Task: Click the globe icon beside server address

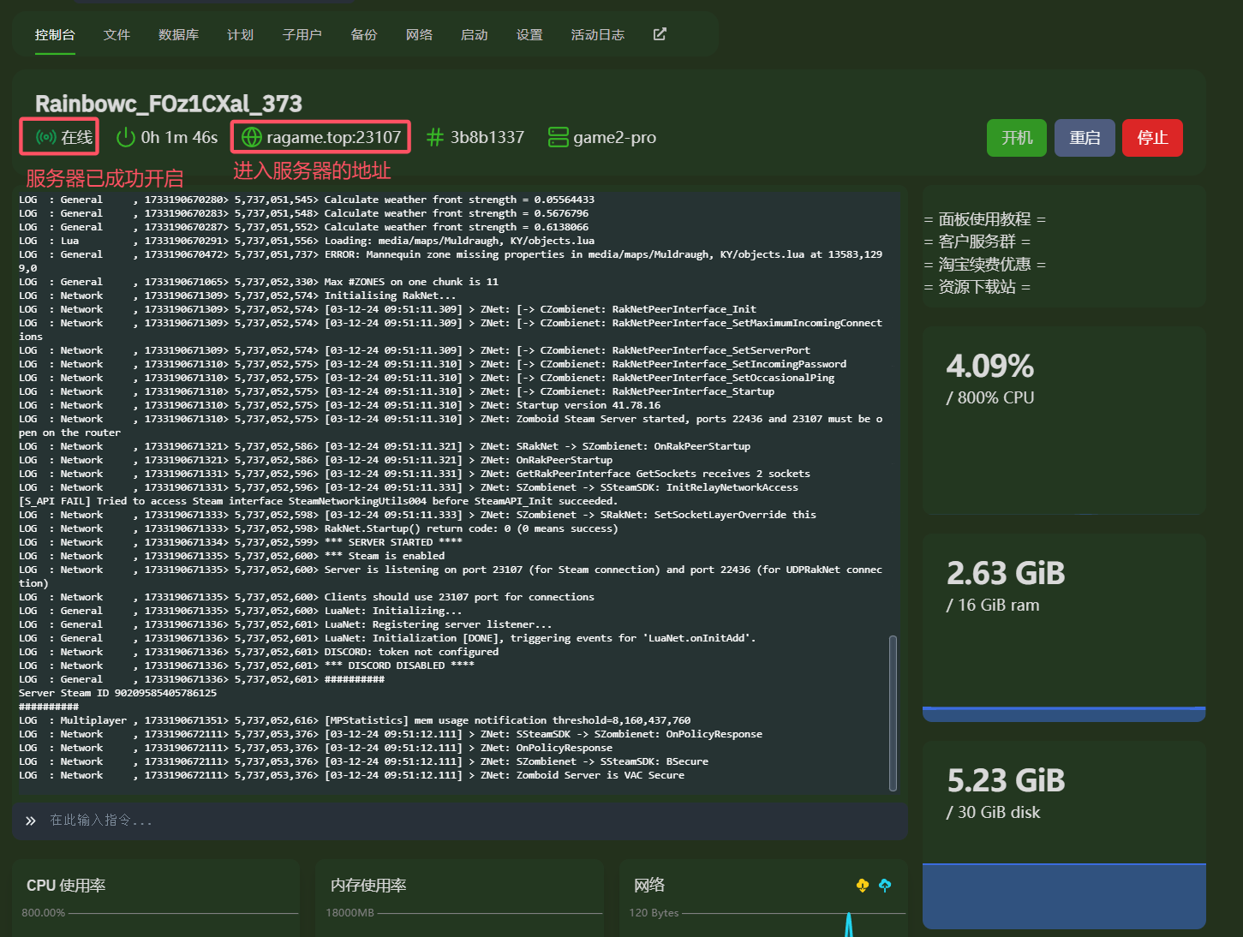Action: coord(252,137)
